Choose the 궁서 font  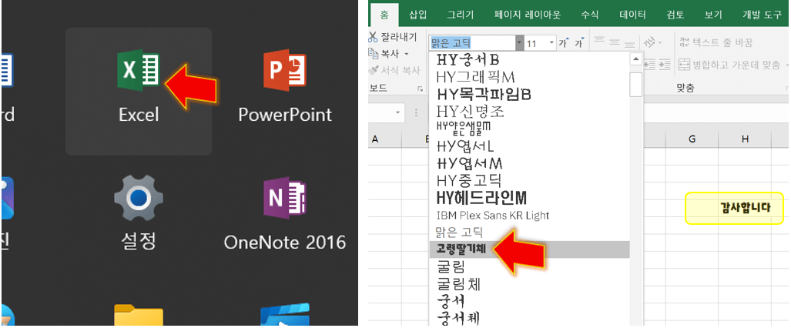(x=528, y=301)
